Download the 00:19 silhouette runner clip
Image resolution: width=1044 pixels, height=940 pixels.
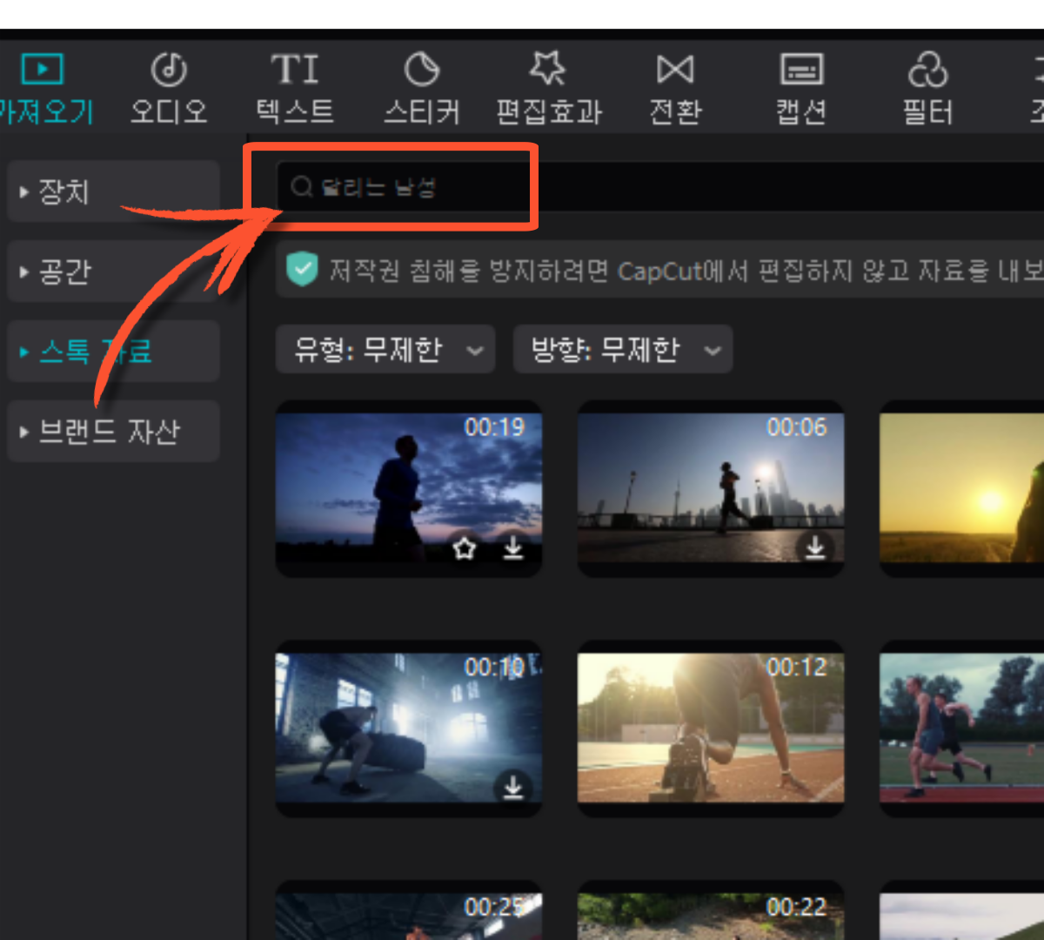pyautogui.click(x=513, y=547)
